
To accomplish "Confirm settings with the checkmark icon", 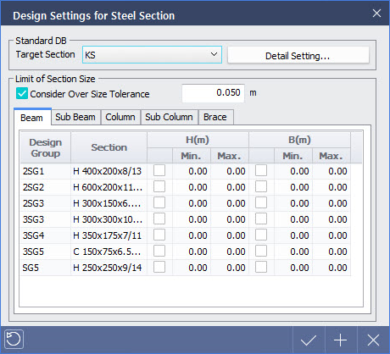I will 309,340.
